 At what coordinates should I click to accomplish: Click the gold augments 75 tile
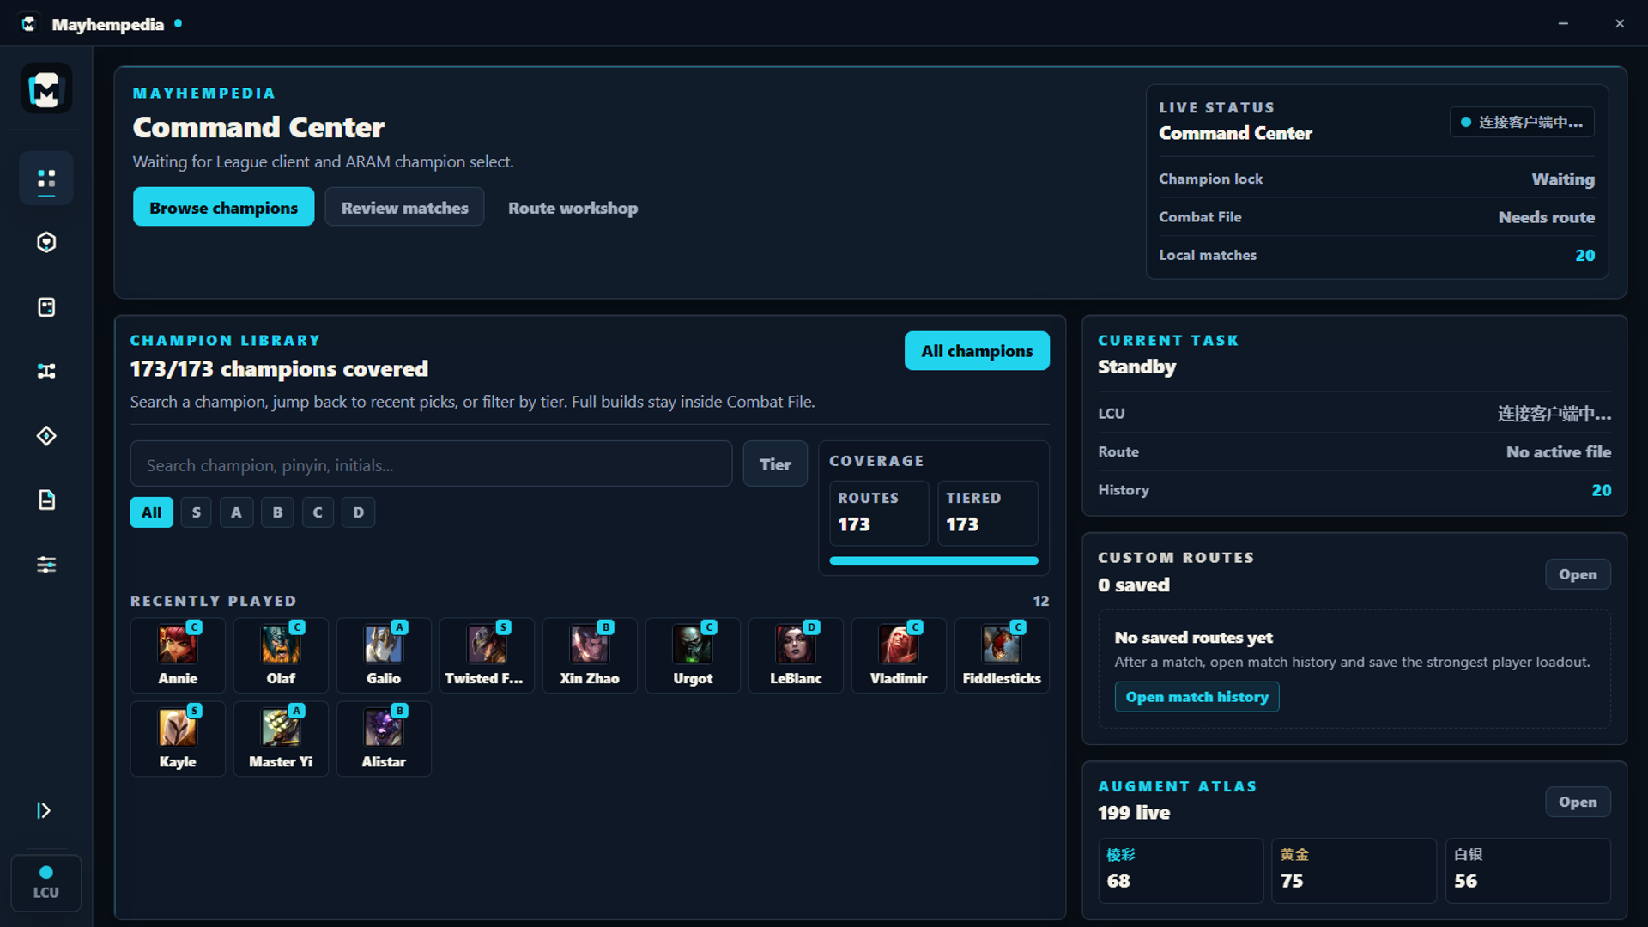pyautogui.click(x=1354, y=869)
